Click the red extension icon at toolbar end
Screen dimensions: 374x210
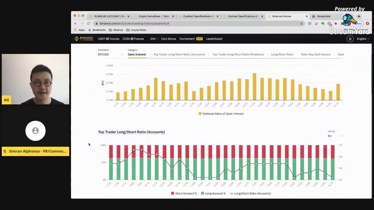tap(367, 23)
